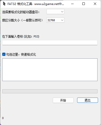Uncheck the quick format checkbox
This screenshot has width=101, height=125.
pyautogui.click(x=4, y=54)
